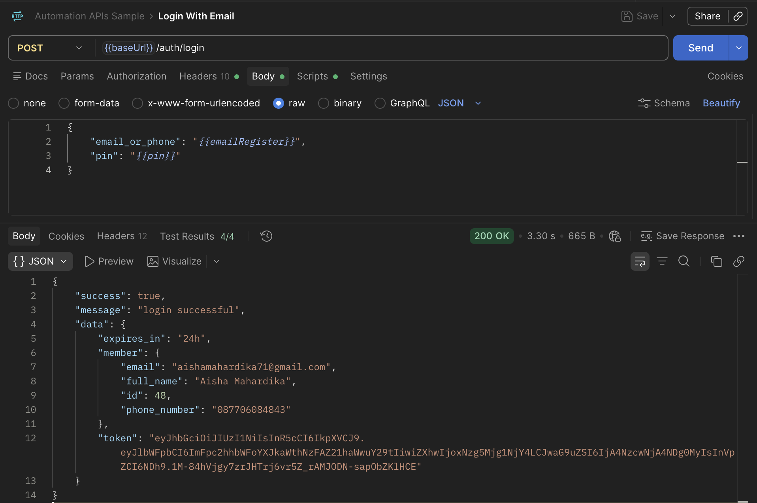Copy the request link icon beside Share

[x=738, y=16]
